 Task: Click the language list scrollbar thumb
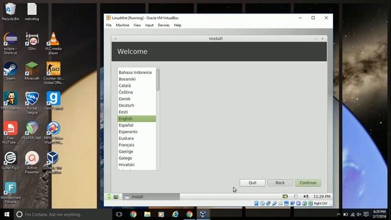158,79
